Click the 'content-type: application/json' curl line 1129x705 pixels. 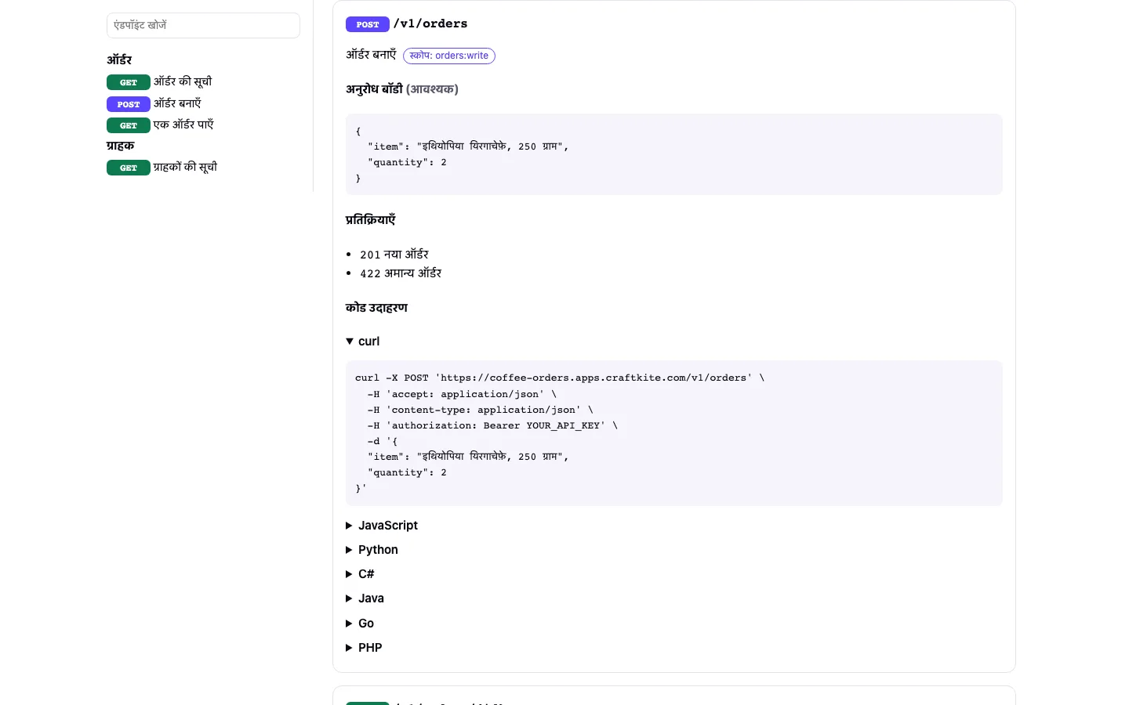click(480, 410)
